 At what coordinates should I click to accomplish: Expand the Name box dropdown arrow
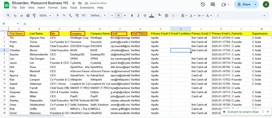coord(18,24)
